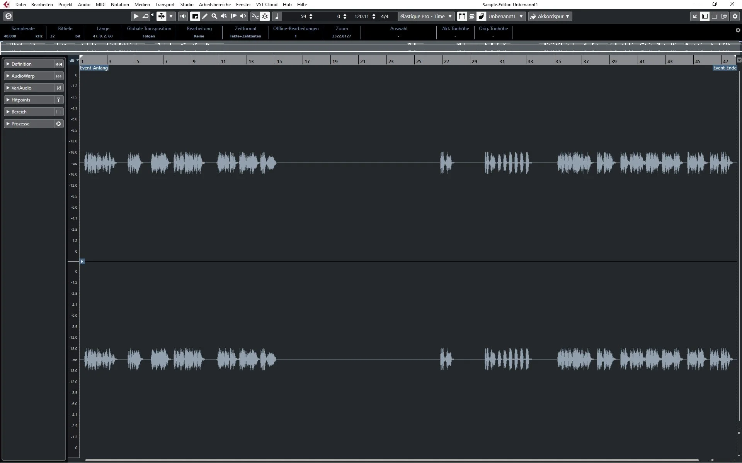
Task: Open the Unbenannt1 clip selection dropdown
Action: tap(505, 16)
